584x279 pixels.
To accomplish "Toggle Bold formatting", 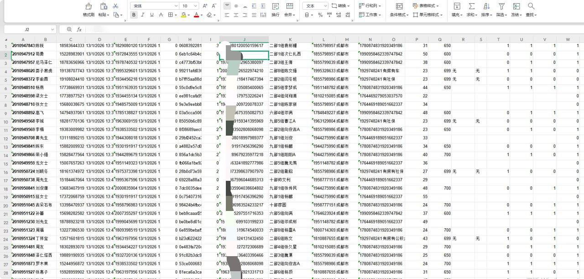I will click(134, 15).
